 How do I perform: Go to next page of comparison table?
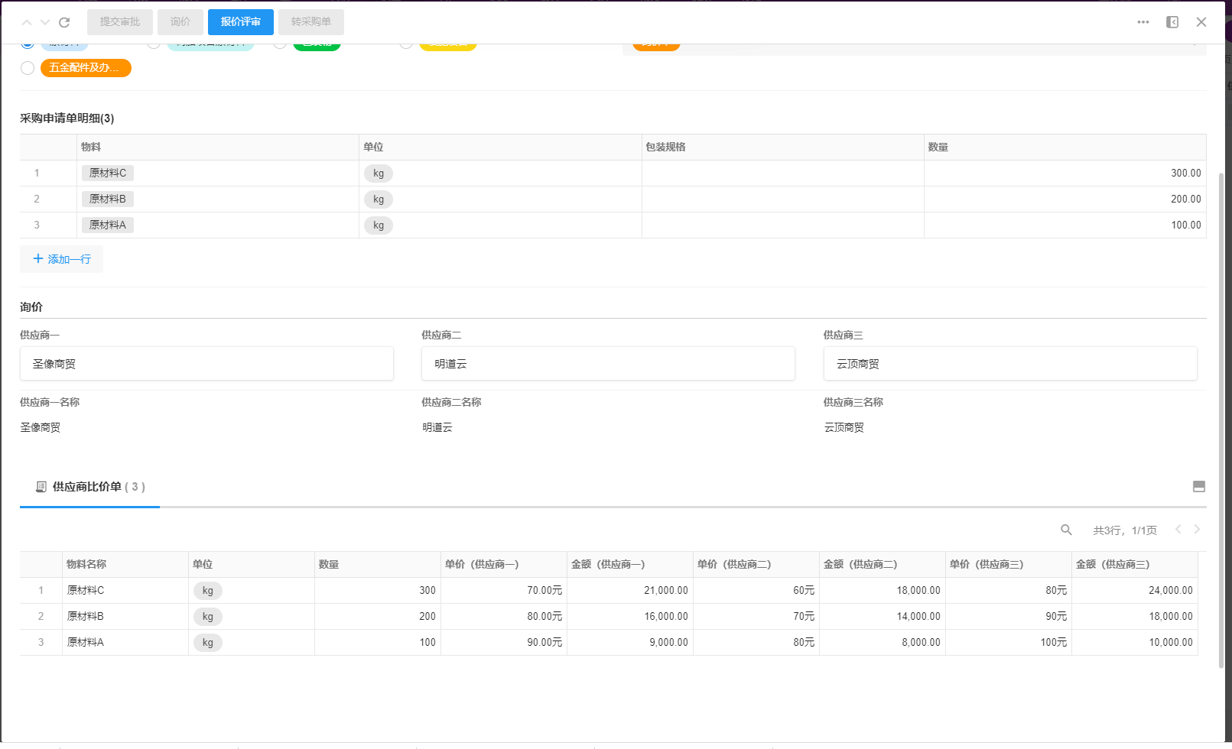(1197, 530)
